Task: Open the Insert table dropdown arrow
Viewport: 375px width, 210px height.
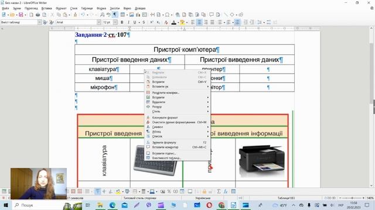Action: [x=127, y=15]
